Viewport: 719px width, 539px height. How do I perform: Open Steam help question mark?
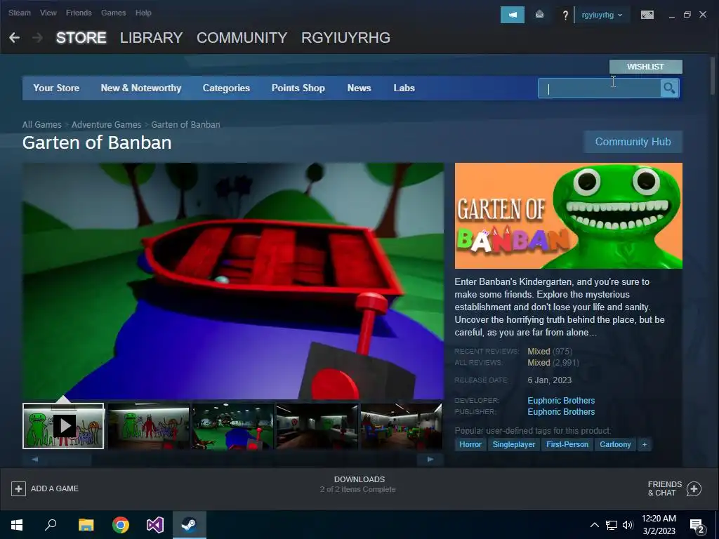pyautogui.click(x=565, y=15)
